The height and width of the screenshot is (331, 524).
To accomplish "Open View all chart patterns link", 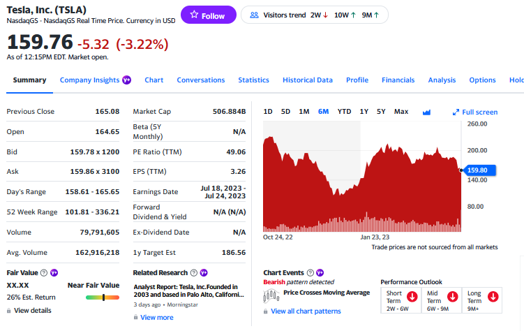I will click(x=306, y=311).
